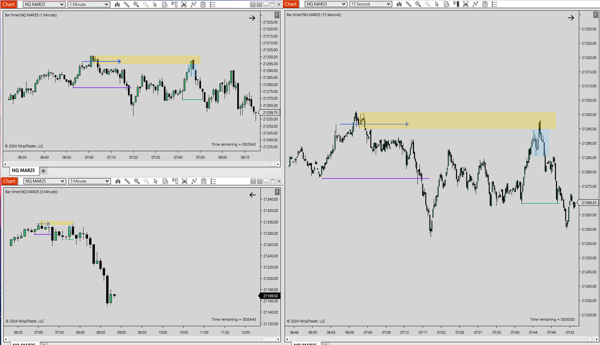Click the Data Box icon on the 15 Second chart
The width and height of the screenshot is (600, 345).
(446, 4)
